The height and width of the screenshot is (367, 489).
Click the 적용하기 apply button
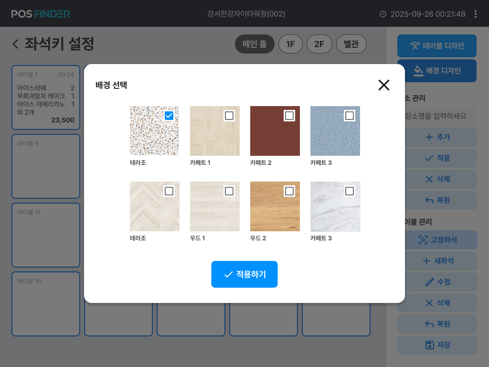tap(244, 274)
